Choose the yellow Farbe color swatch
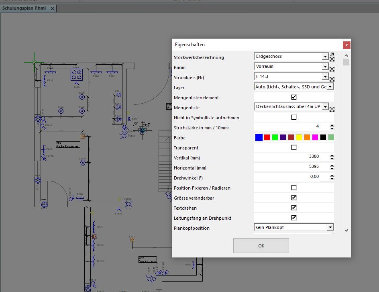The image size is (379, 292). (x=299, y=137)
